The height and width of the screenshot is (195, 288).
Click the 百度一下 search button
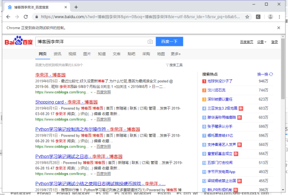(169, 41)
